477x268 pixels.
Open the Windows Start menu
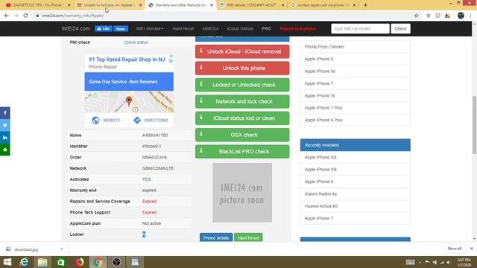tap(7, 262)
